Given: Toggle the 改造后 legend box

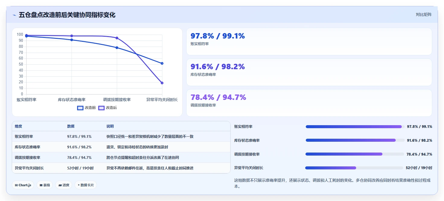Looking at the screenshot, I should 101,108.
